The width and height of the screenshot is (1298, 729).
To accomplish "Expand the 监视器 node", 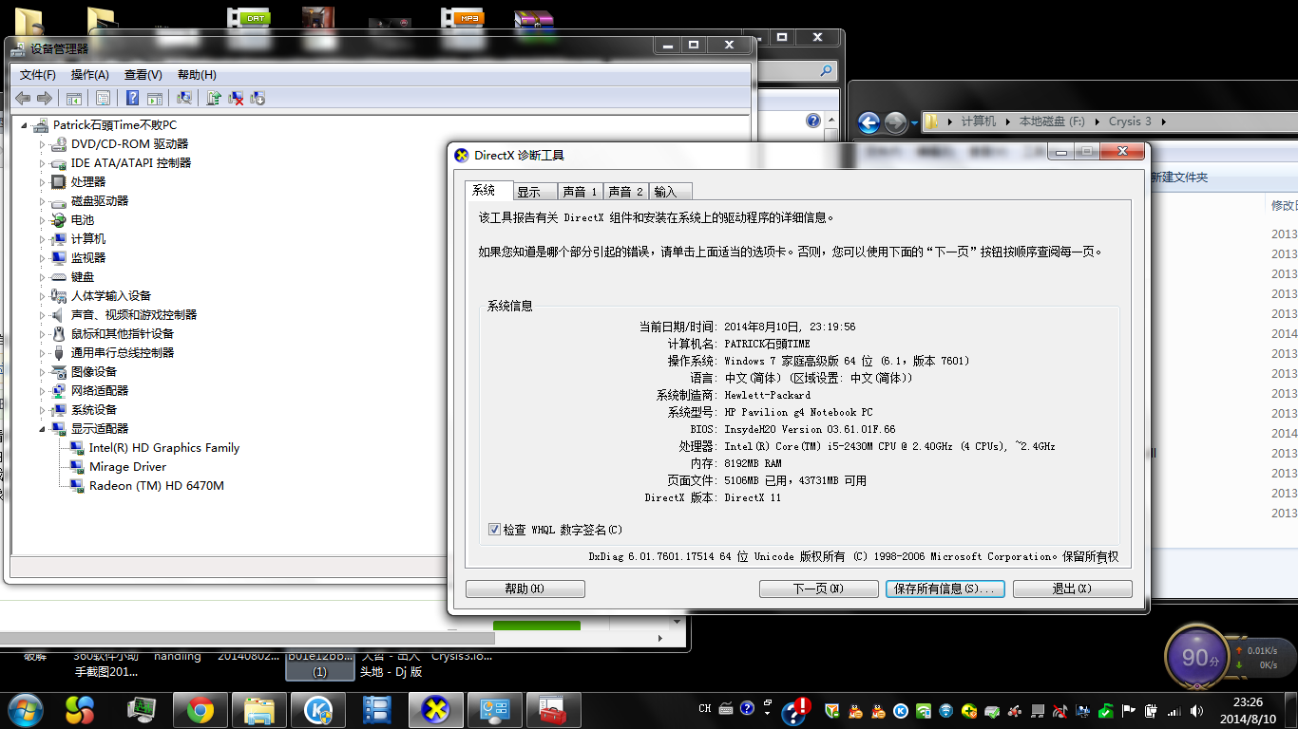I will (42, 258).
